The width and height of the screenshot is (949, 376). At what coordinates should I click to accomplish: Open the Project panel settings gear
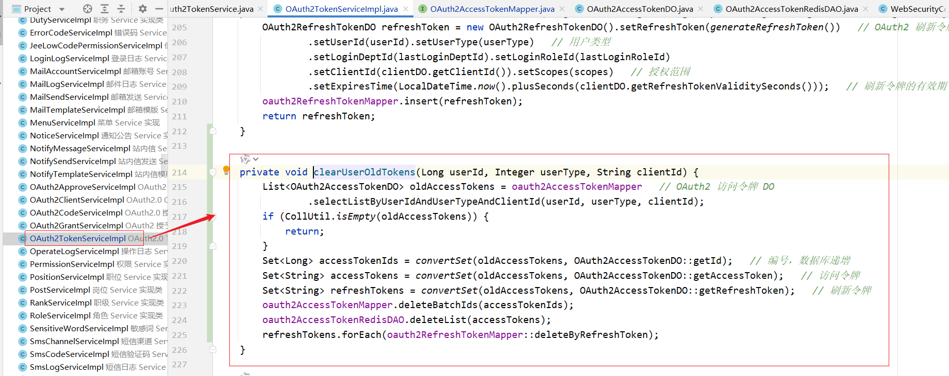[143, 9]
